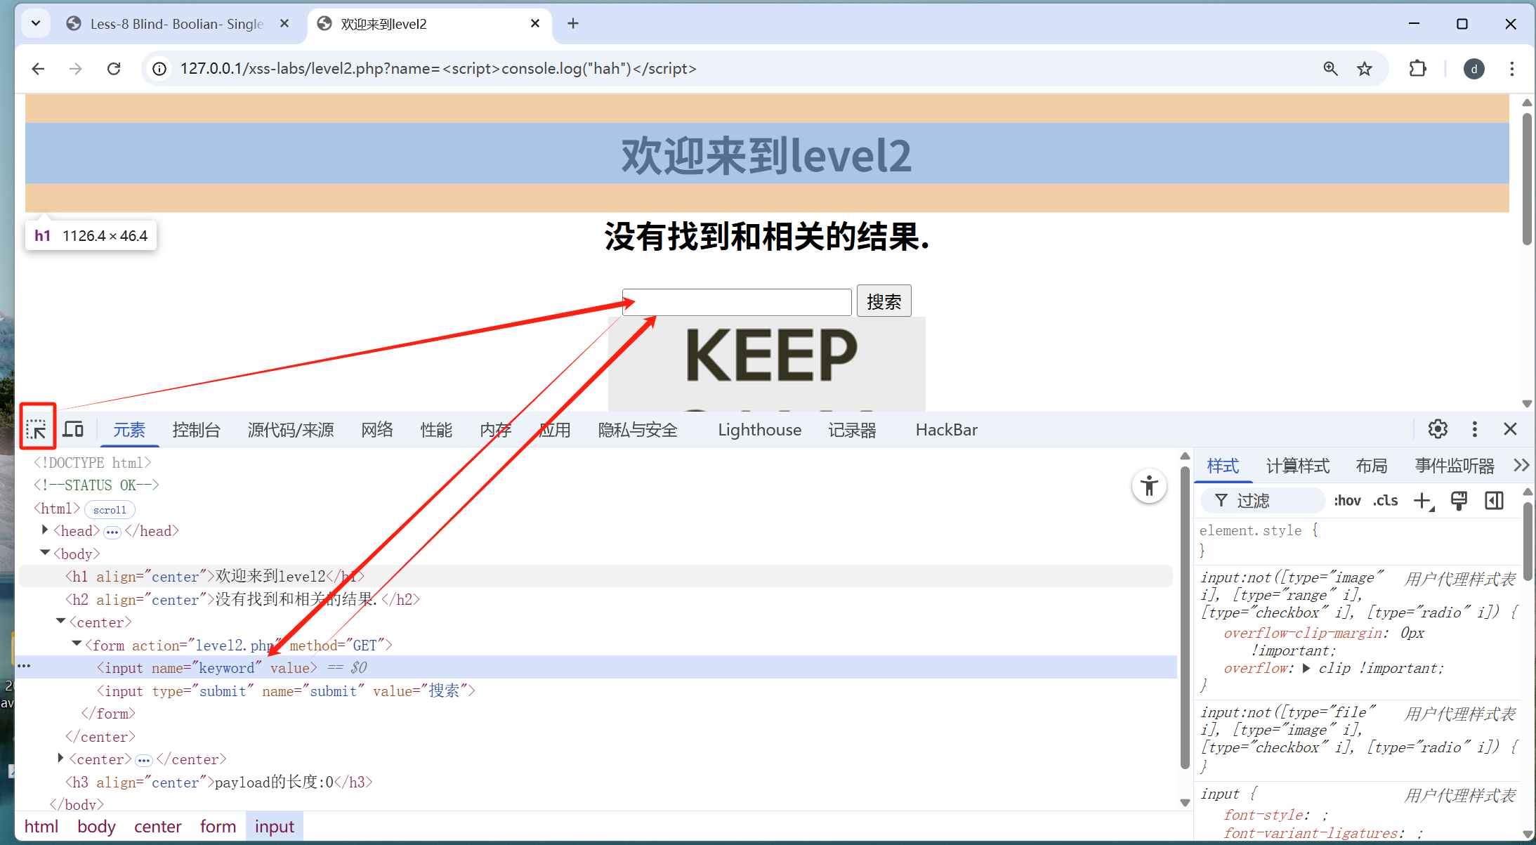Switch to the 控制台 console tab

tap(196, 430)
